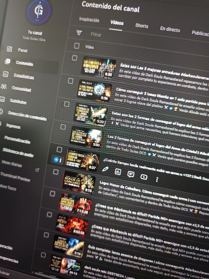Open thumbnail of the 5:15 Honor de Caballero video
The height and width of the screenshot is (279, 209).
79,182
